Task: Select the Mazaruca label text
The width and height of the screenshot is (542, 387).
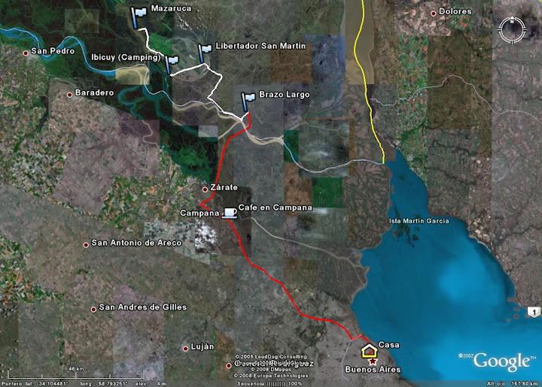Action: [x=171, y=8]
